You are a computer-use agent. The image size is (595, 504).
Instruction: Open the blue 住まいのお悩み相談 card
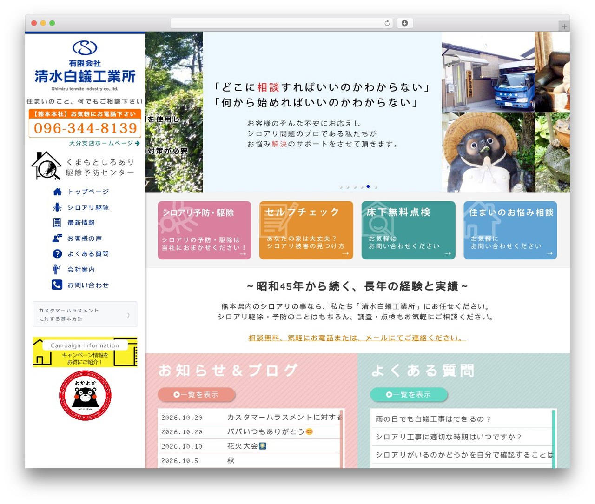tap(510, 230)
